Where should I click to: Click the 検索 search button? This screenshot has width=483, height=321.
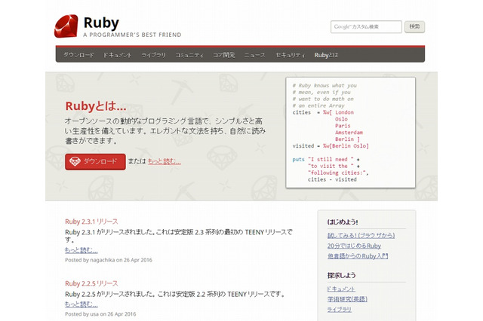[414, 27]
